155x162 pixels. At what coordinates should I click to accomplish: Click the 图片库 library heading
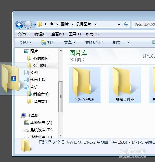pos(78,53)
